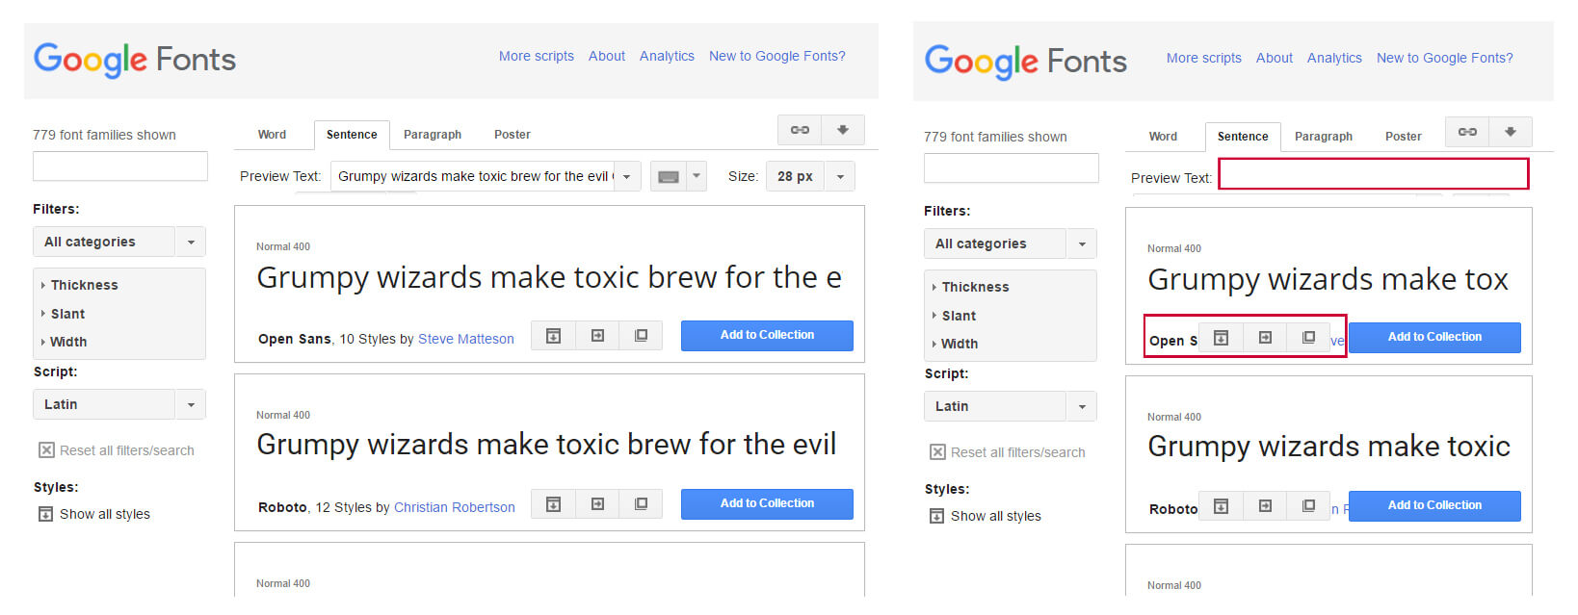This screenshot has height=615, width=1578.
Task: Click the right-arrow box icon beside Christian Robertson
Action: (x=597, y=504)
